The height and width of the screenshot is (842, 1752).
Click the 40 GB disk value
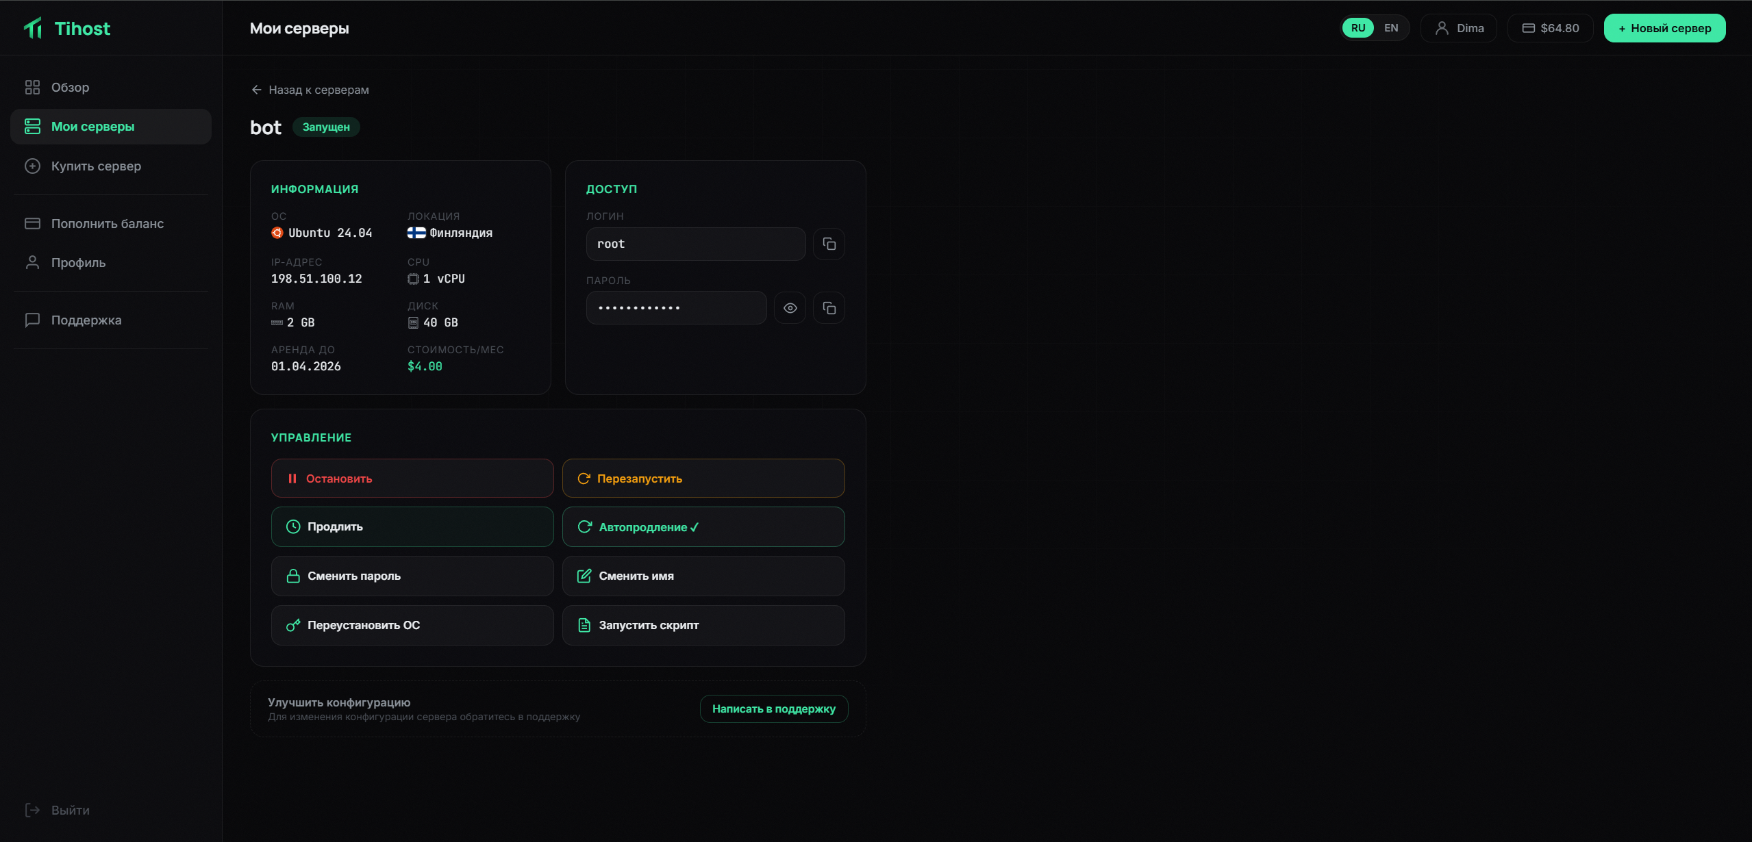[x=440, y=322]
